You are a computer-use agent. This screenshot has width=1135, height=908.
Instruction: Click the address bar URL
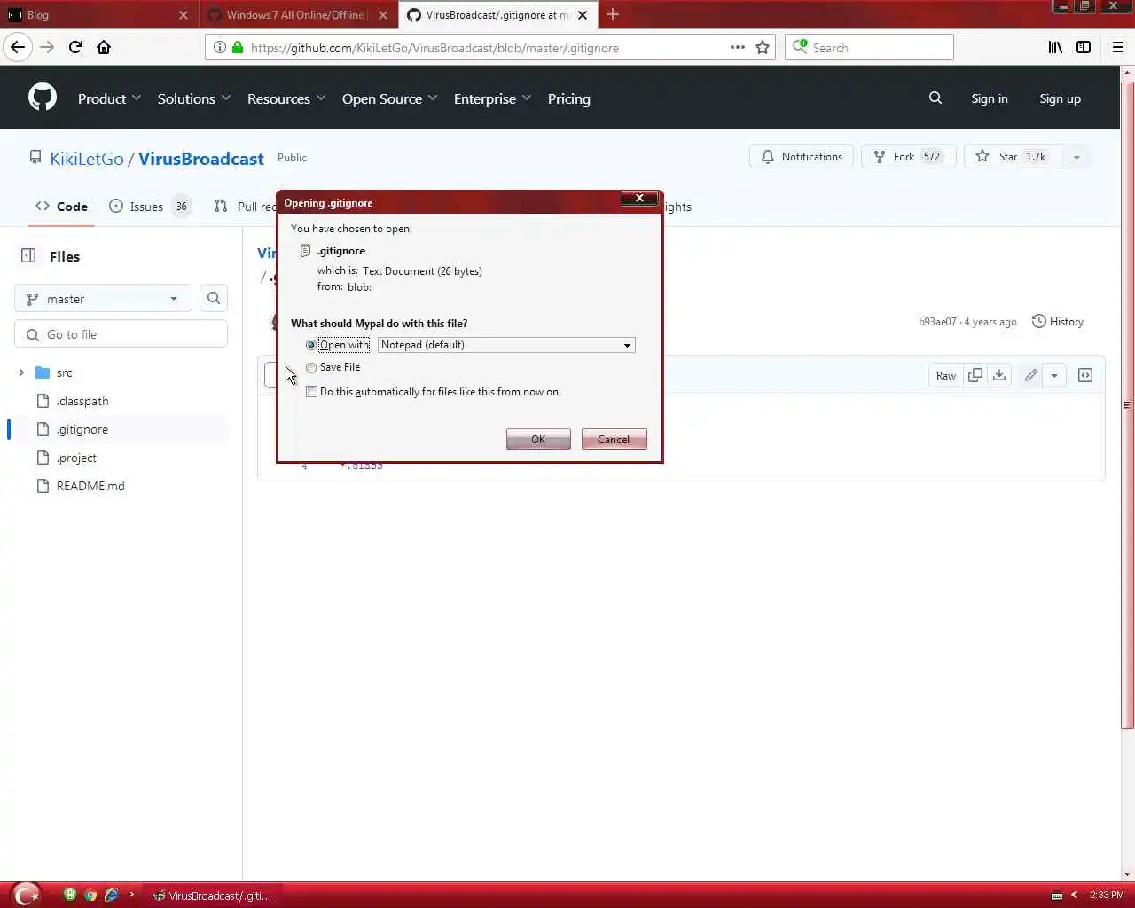point(434,48)
